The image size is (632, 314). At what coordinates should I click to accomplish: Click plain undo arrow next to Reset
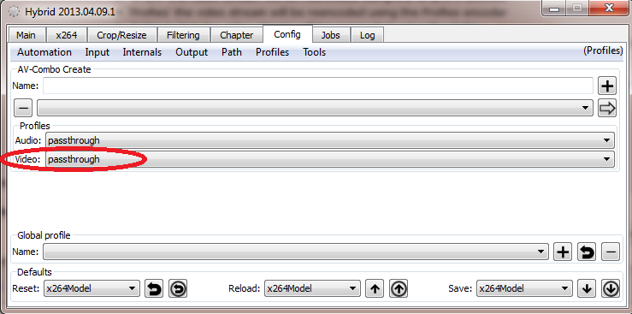[x=154, y=288]
